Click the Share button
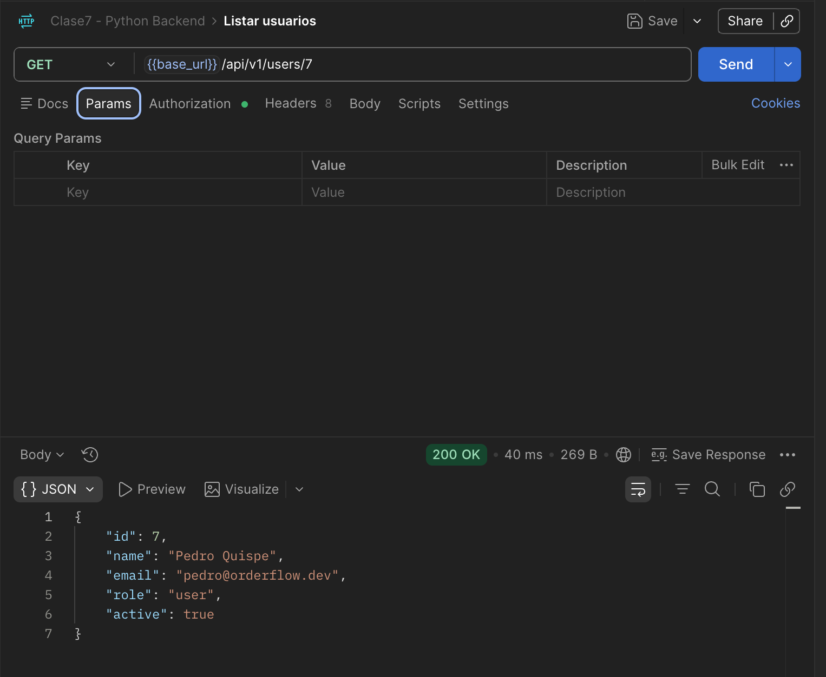 click(745, 21)
